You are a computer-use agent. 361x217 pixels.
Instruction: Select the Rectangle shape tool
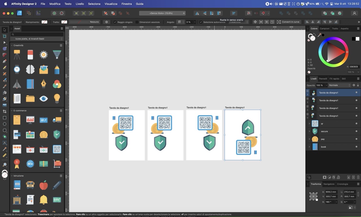[5, 118]
